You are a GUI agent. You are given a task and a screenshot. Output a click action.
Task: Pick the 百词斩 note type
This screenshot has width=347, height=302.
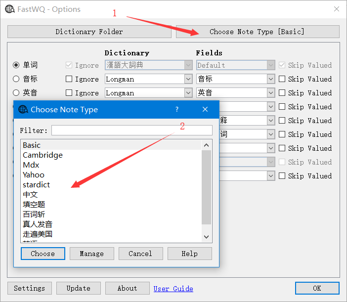[x=34, y=215]
